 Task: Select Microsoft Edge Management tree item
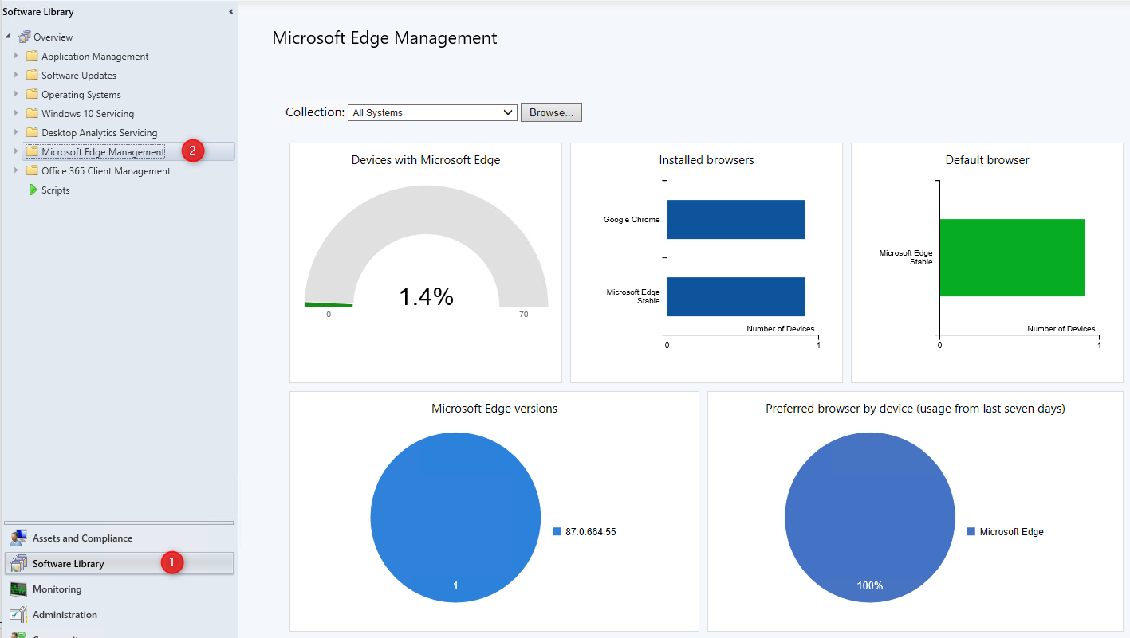tap(103, 152)
